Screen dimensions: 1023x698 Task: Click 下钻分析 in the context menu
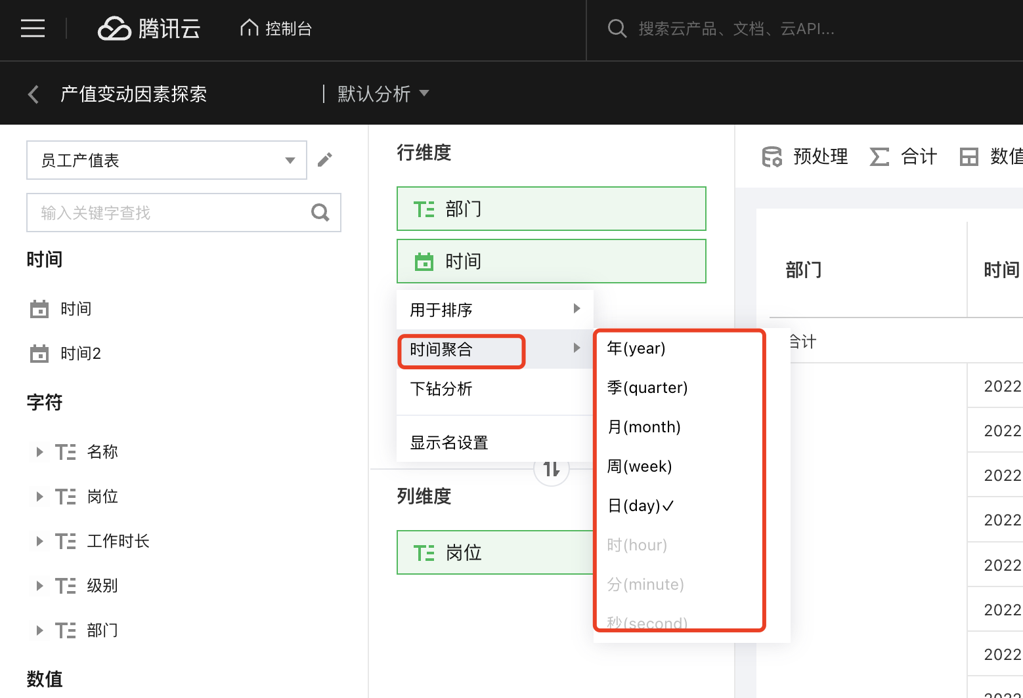point(441,389)
